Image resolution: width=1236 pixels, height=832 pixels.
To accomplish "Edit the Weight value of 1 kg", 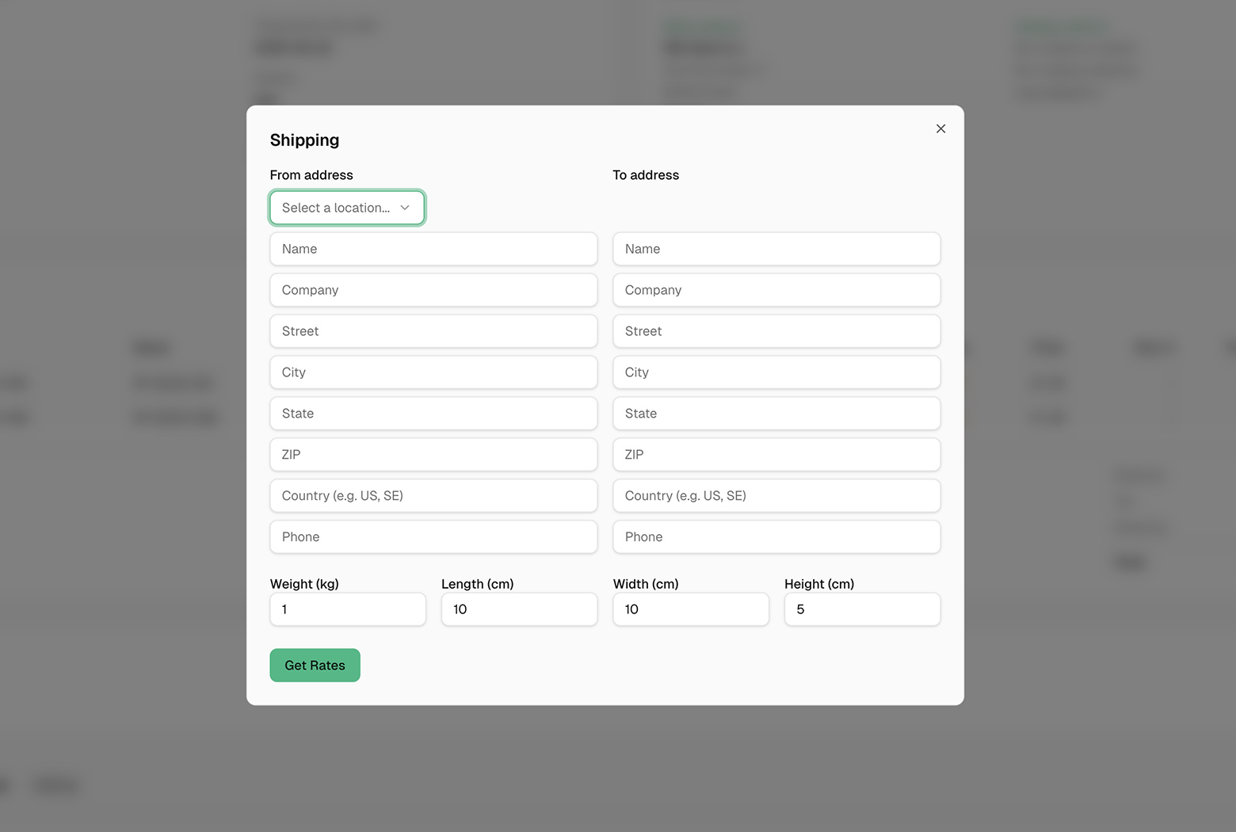I will tap(347, 609).
